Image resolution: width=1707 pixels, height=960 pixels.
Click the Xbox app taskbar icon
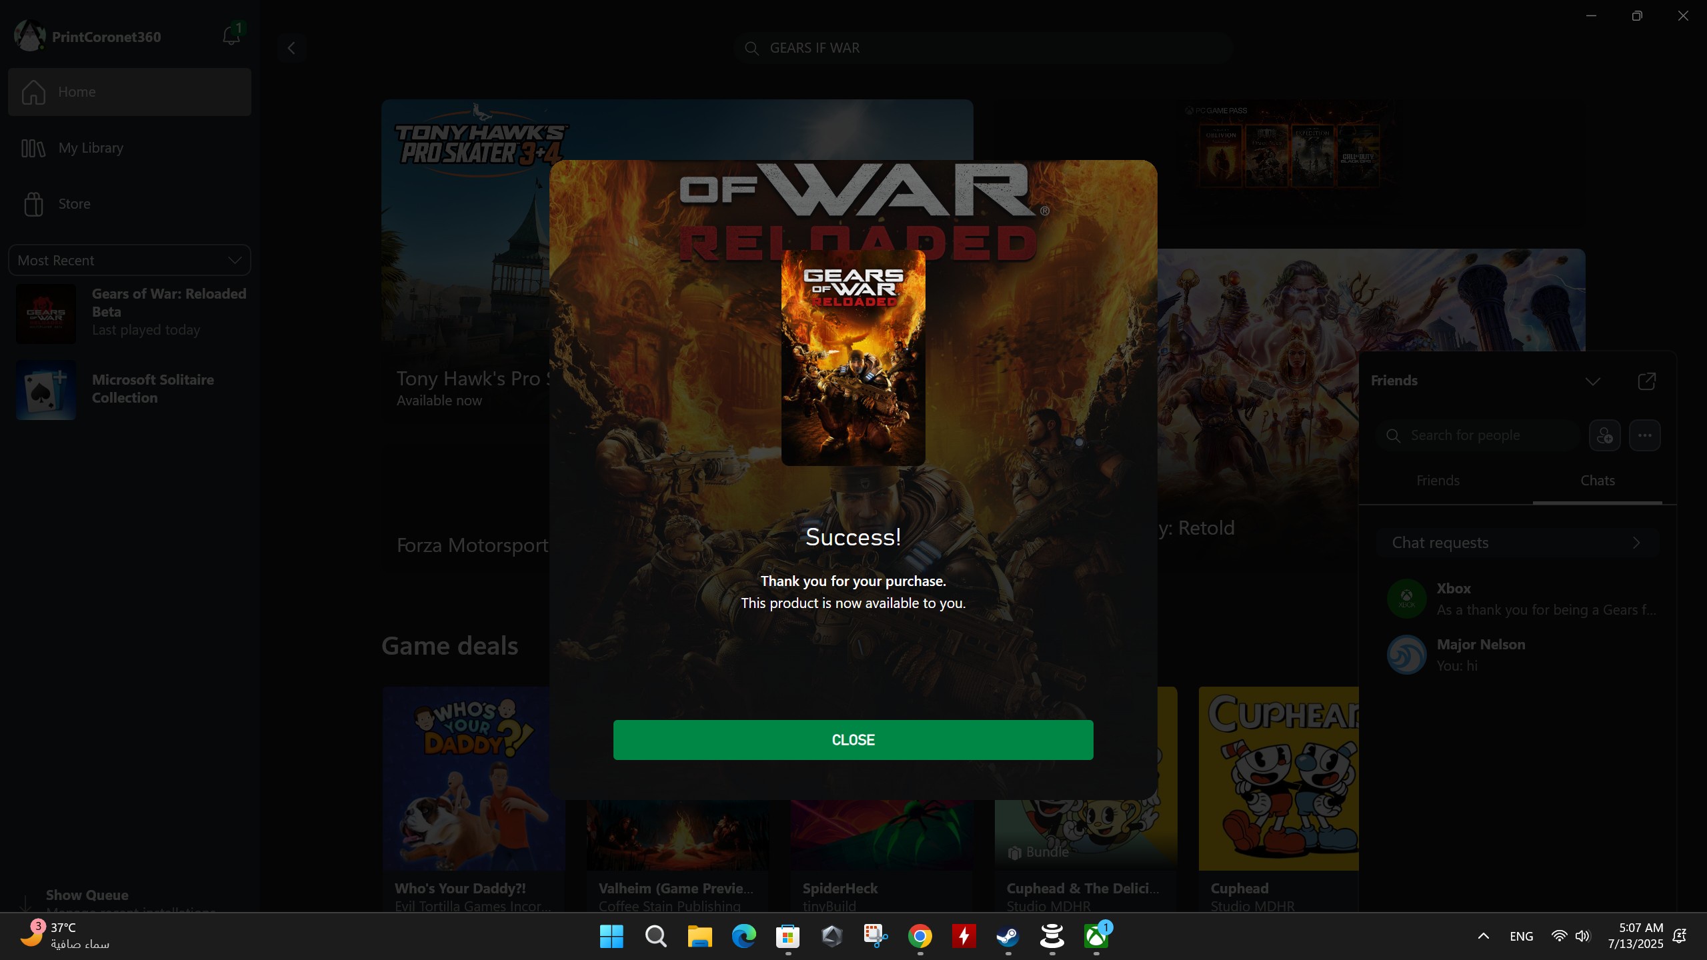[x=1096, y=936]
